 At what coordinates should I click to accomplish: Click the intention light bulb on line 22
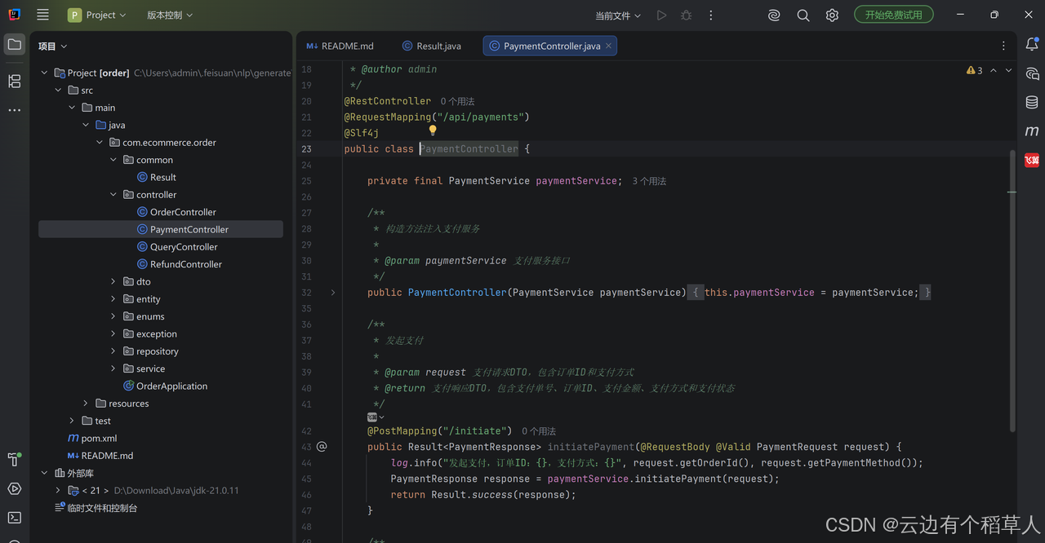point(433,130)
